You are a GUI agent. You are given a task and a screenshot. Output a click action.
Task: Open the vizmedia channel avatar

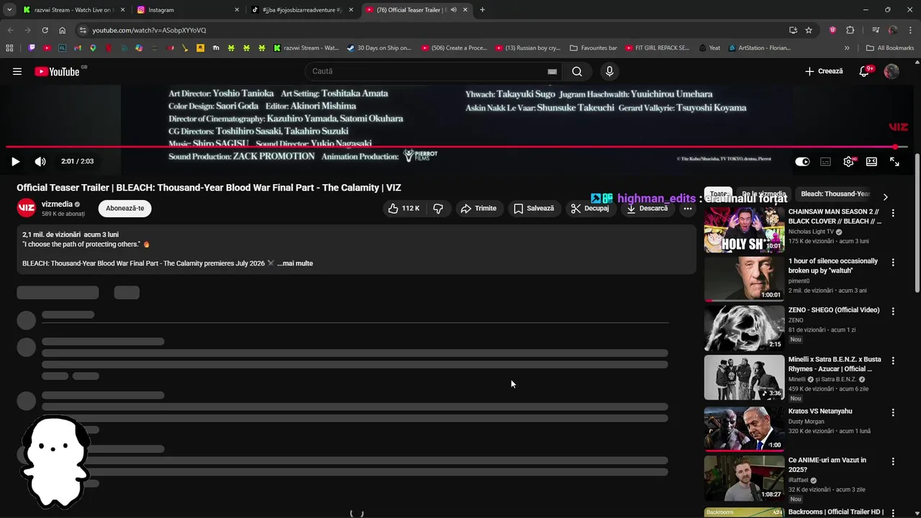[27, 208]
